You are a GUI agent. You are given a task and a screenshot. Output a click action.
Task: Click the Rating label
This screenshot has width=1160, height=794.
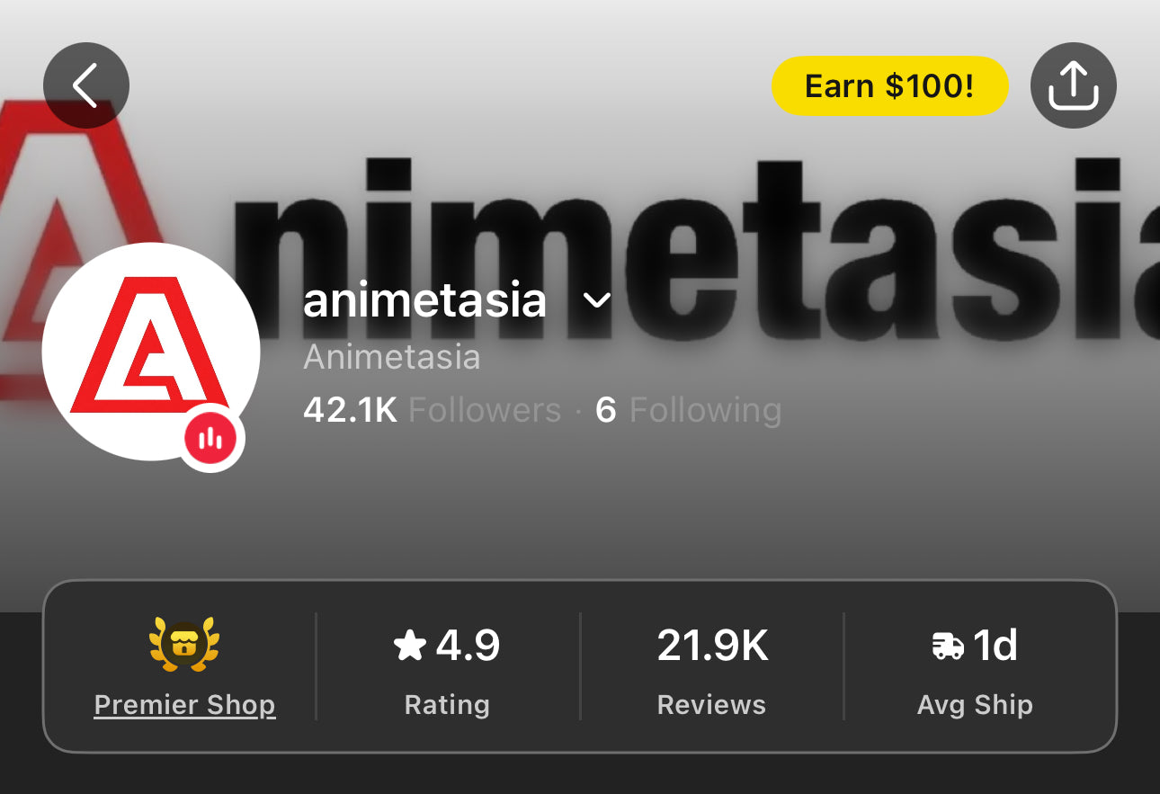point(447,705)
